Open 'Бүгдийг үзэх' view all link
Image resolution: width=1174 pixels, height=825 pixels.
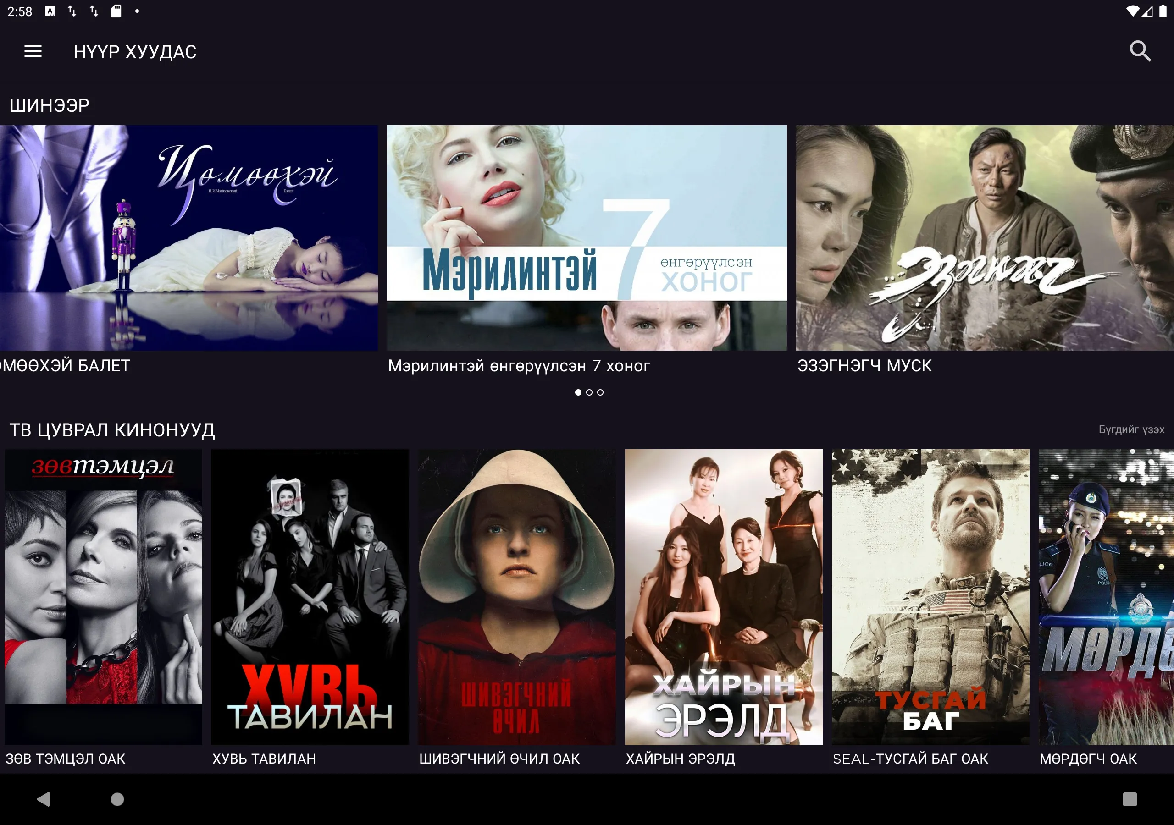point(1131,429)
